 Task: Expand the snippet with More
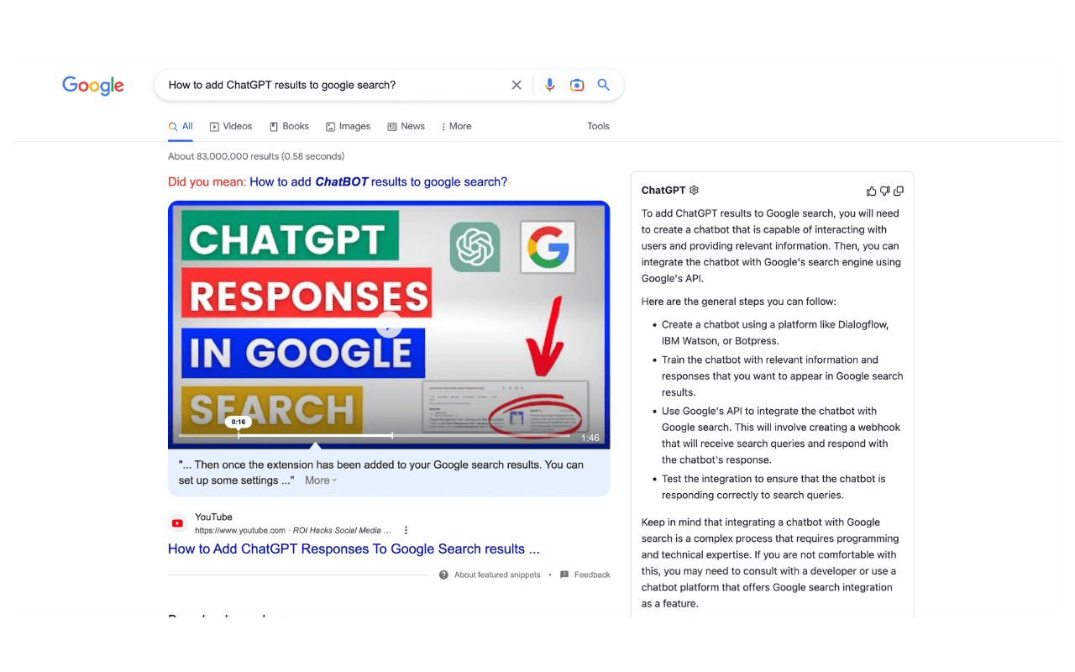[x=321, y=480]
